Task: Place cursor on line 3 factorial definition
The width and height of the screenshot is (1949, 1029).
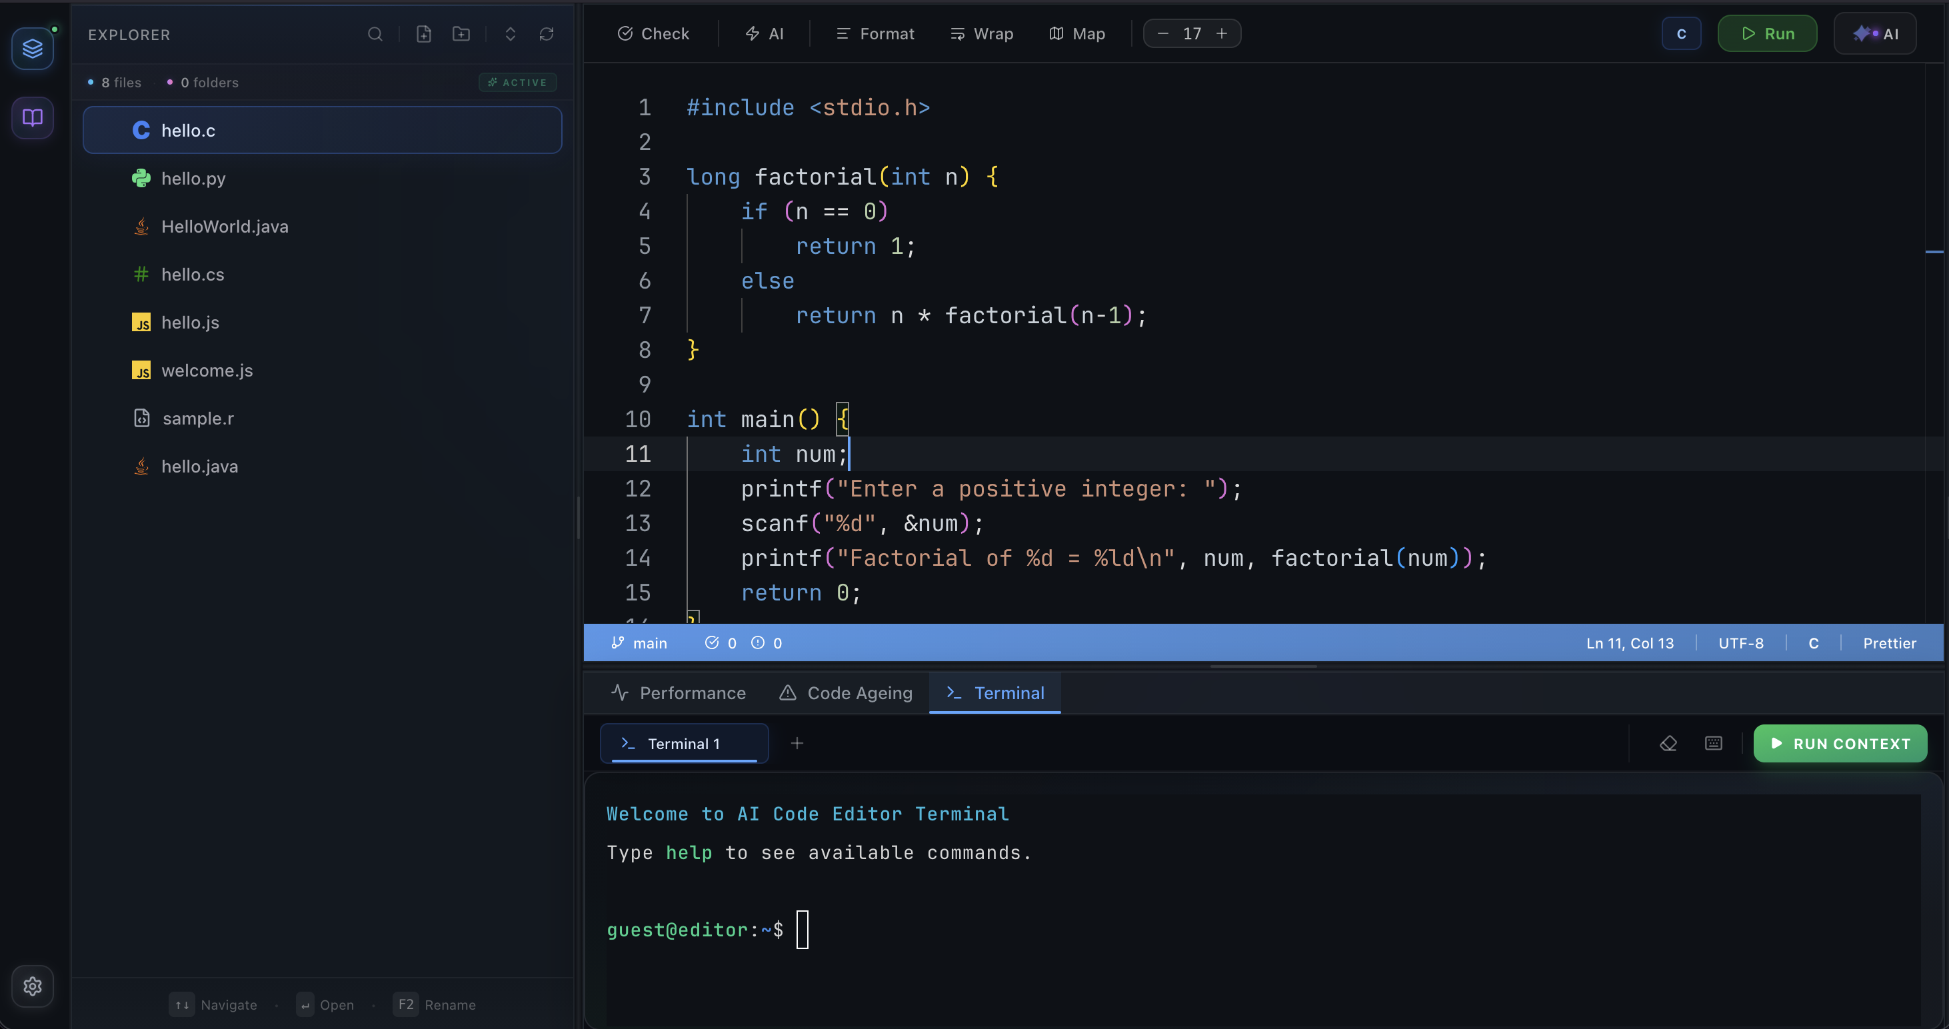Action: (x=843, y=177)
